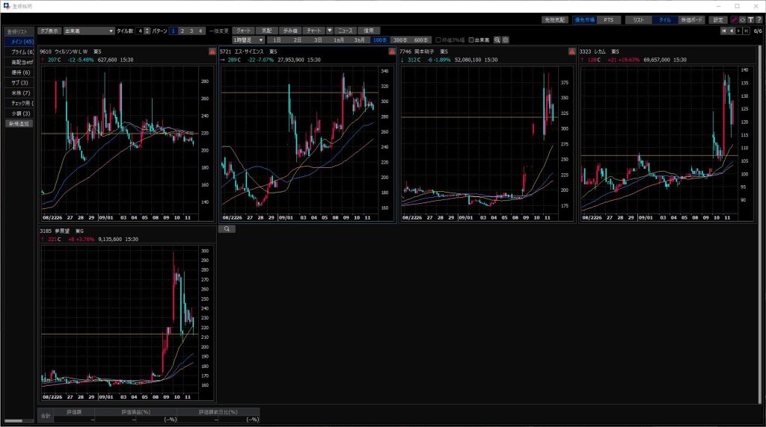Open the dropdown arrow next to チャート

click(x=330, y=31)
